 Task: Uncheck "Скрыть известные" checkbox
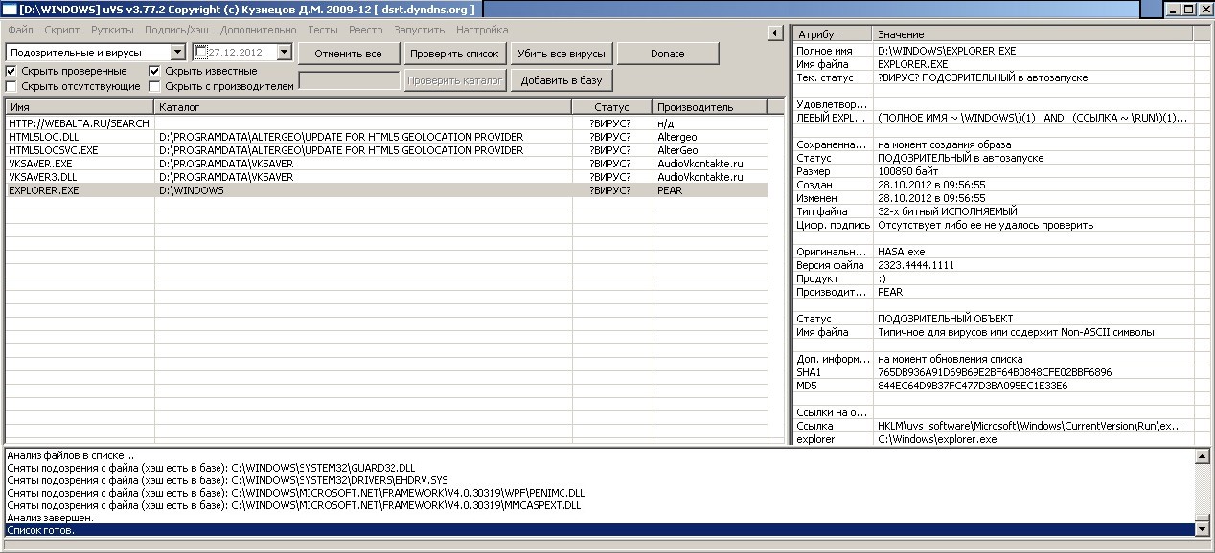[155, 71]
